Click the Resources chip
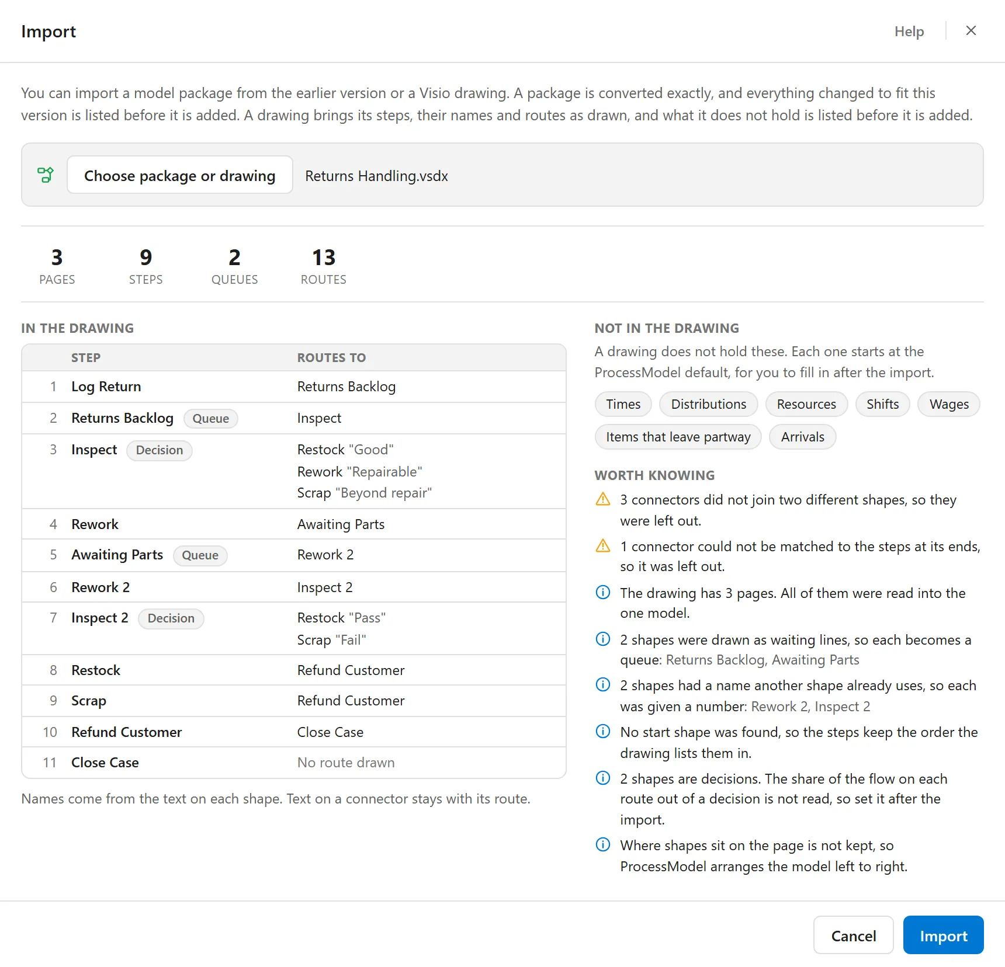 coord(806,404)
